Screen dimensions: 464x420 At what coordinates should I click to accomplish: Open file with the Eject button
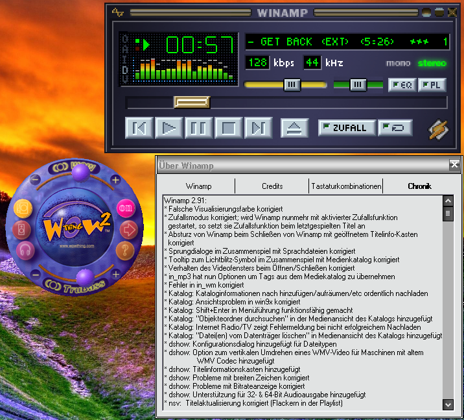294,128
